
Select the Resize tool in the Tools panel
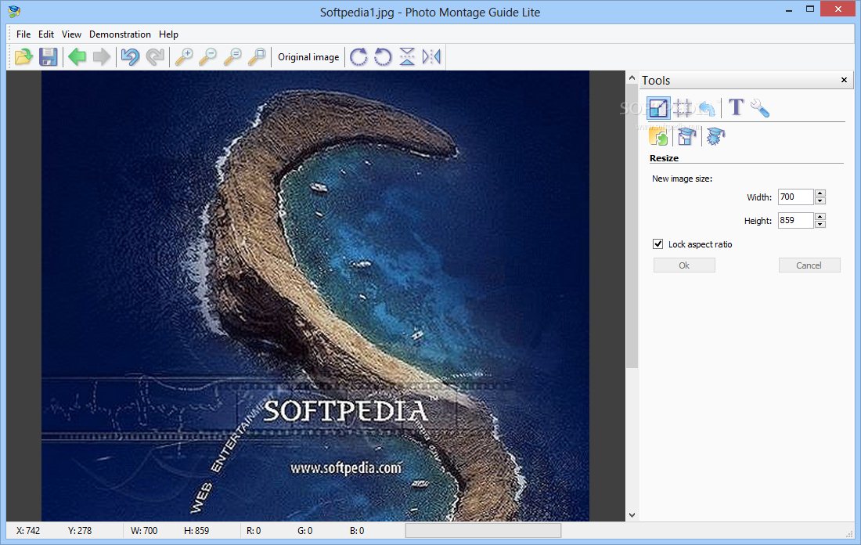coord(658,108)
